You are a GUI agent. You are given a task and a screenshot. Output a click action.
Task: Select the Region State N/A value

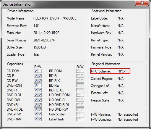[x=121, y=100]
